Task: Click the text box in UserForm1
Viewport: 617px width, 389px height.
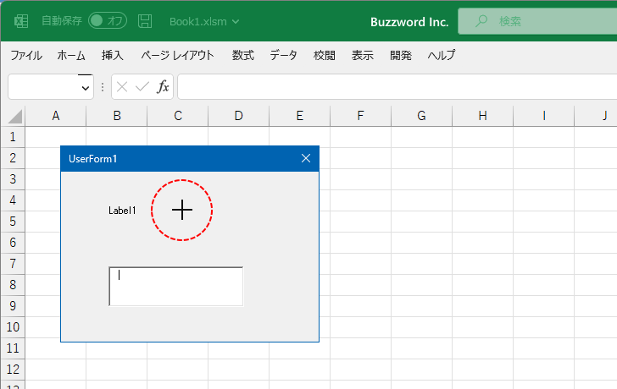Action: point(176,286)
